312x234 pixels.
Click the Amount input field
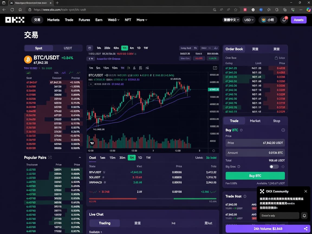(x=255, y=153)
